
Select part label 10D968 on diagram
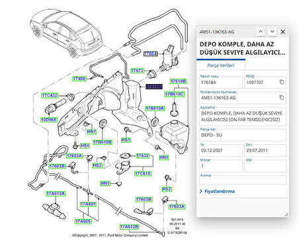pyautogui.click(x=49, y=120)
